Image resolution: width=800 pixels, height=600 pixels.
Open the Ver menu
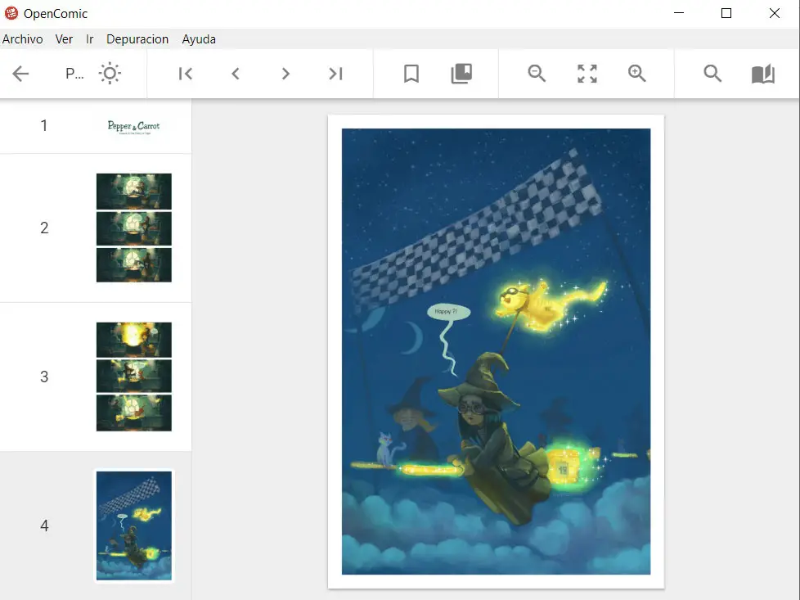(64, 39)
